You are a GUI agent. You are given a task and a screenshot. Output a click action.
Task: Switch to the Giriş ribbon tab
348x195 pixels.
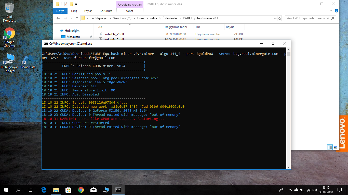(74, 11)
